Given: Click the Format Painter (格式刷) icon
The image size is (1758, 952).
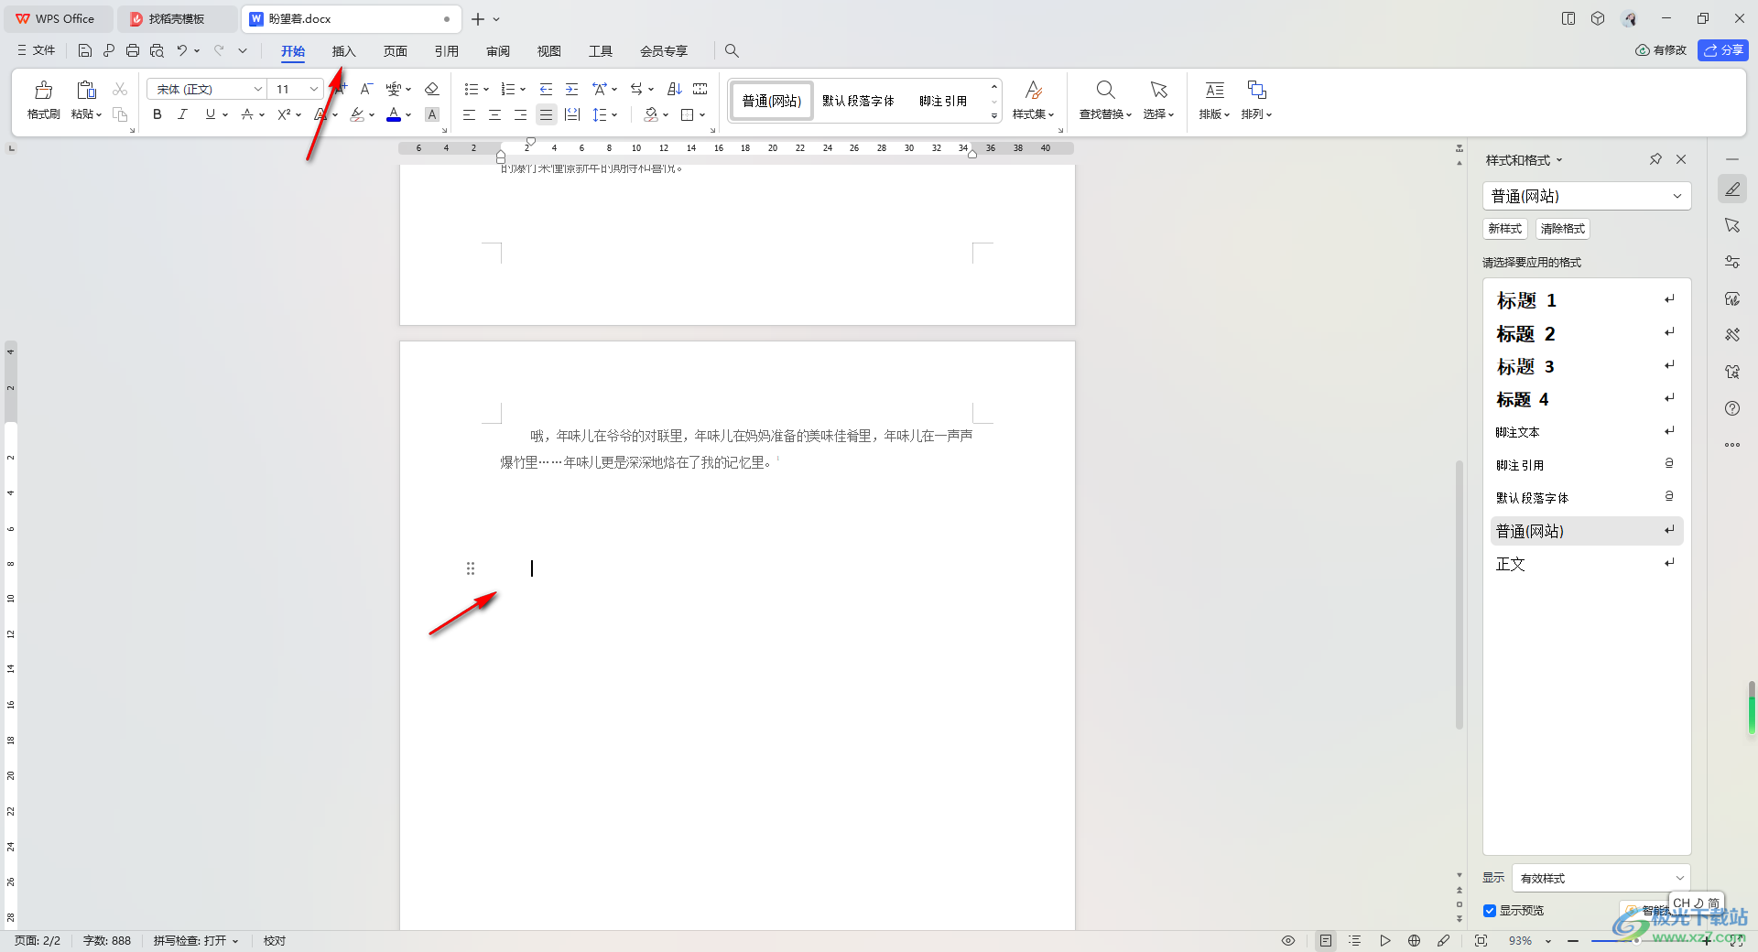Looking at the screenshot, I should pos(43,90).
